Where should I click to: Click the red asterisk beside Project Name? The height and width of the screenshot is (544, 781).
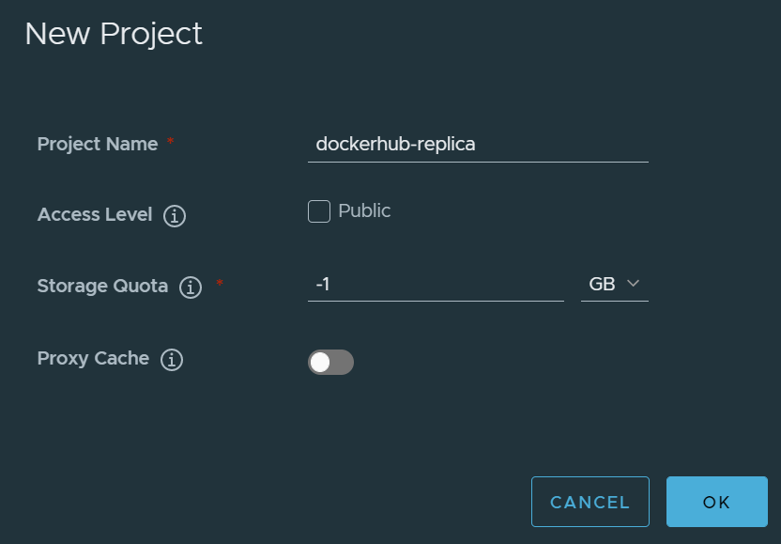coord(170,142)
